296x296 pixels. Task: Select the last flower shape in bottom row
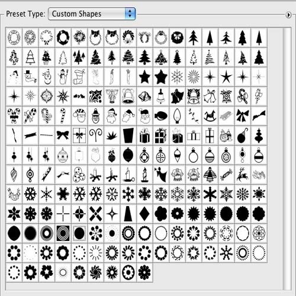144,272
